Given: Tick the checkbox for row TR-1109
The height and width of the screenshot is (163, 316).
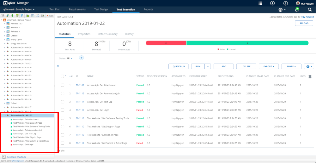Looking at the screenshot, I should (62, 85).
